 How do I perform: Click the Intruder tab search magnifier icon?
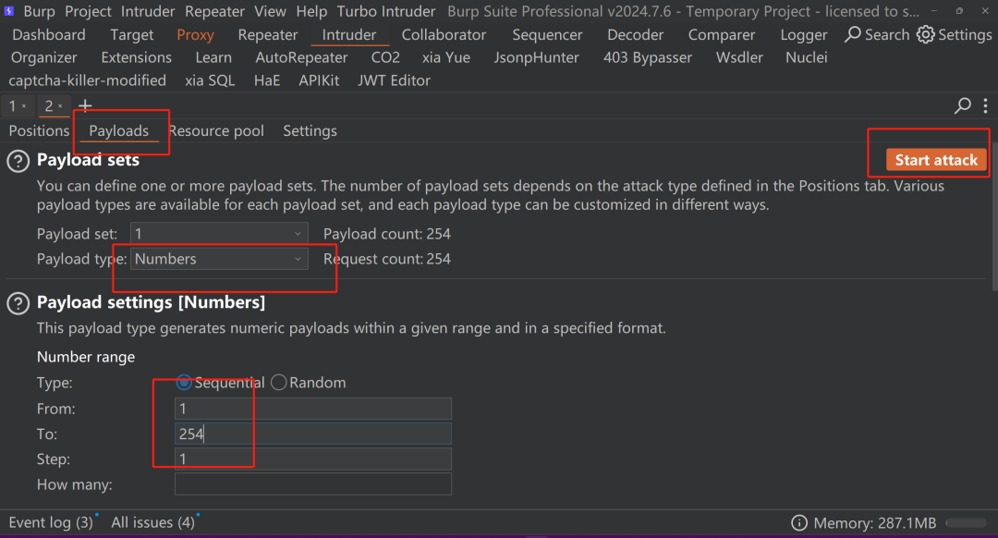[962, 105]
